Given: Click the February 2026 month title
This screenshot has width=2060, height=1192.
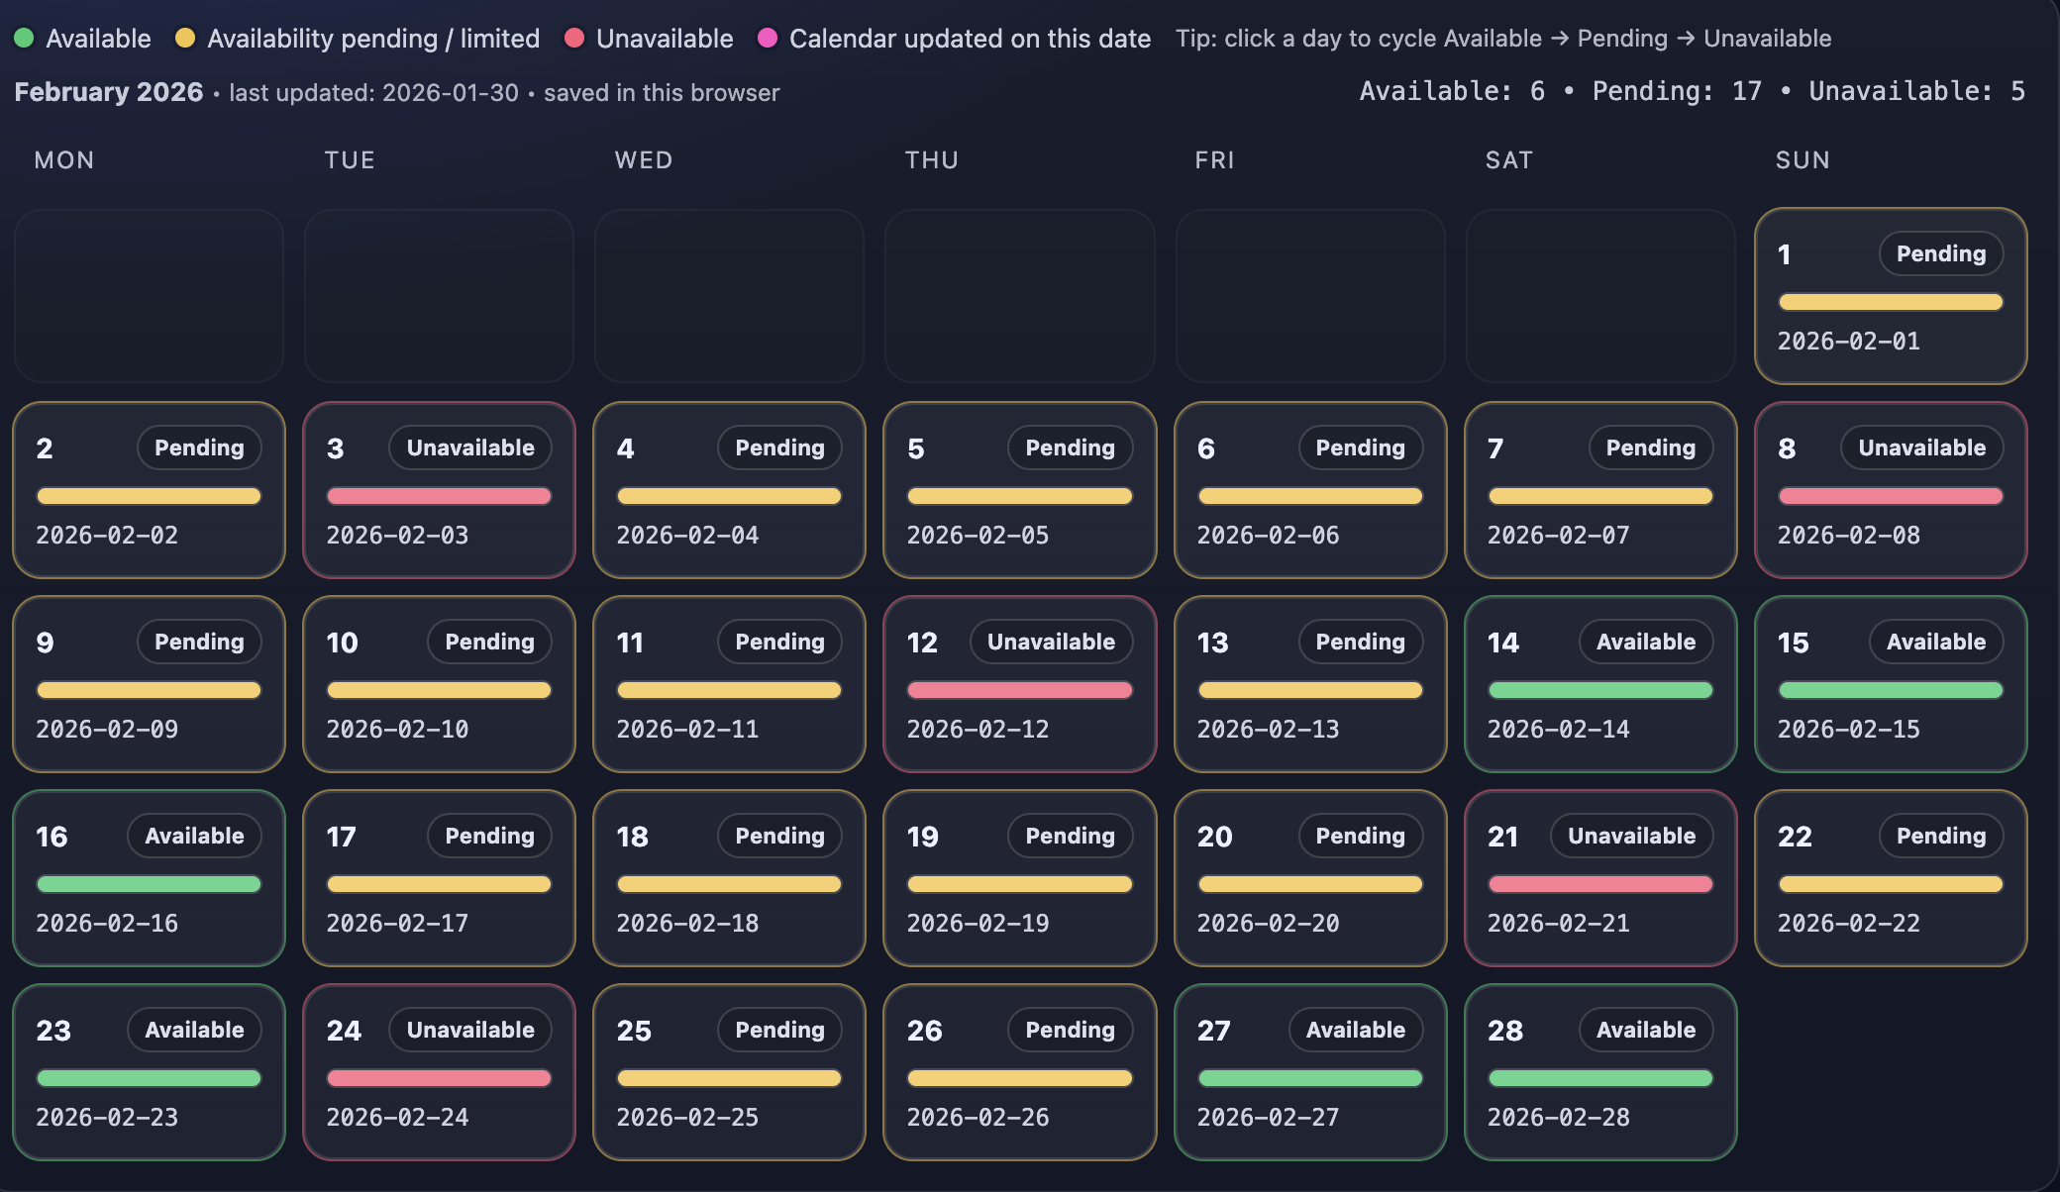Looking at the screenshot, I should [x=108, y=92].
